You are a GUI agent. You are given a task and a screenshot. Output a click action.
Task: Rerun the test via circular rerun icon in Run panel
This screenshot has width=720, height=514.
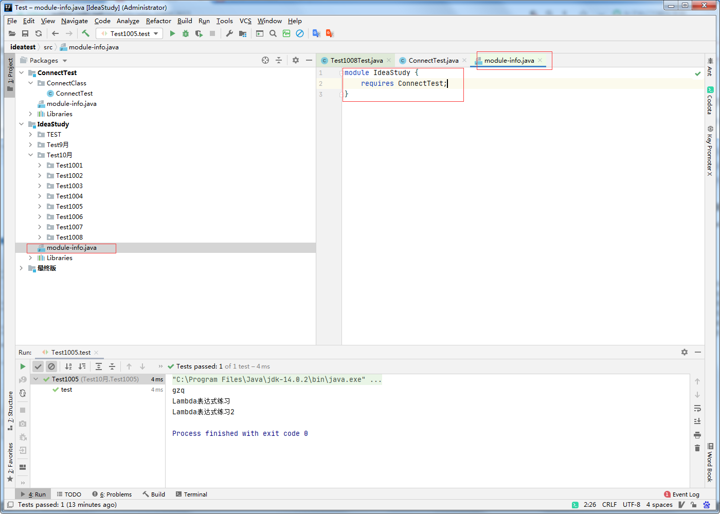coord(23,394)
